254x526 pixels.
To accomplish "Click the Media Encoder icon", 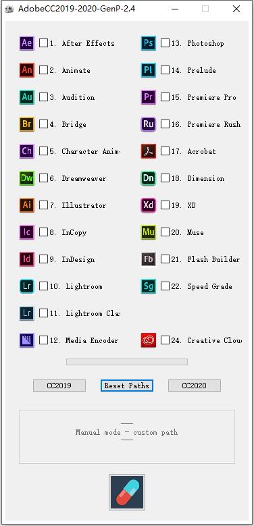I will click(27, 340).
